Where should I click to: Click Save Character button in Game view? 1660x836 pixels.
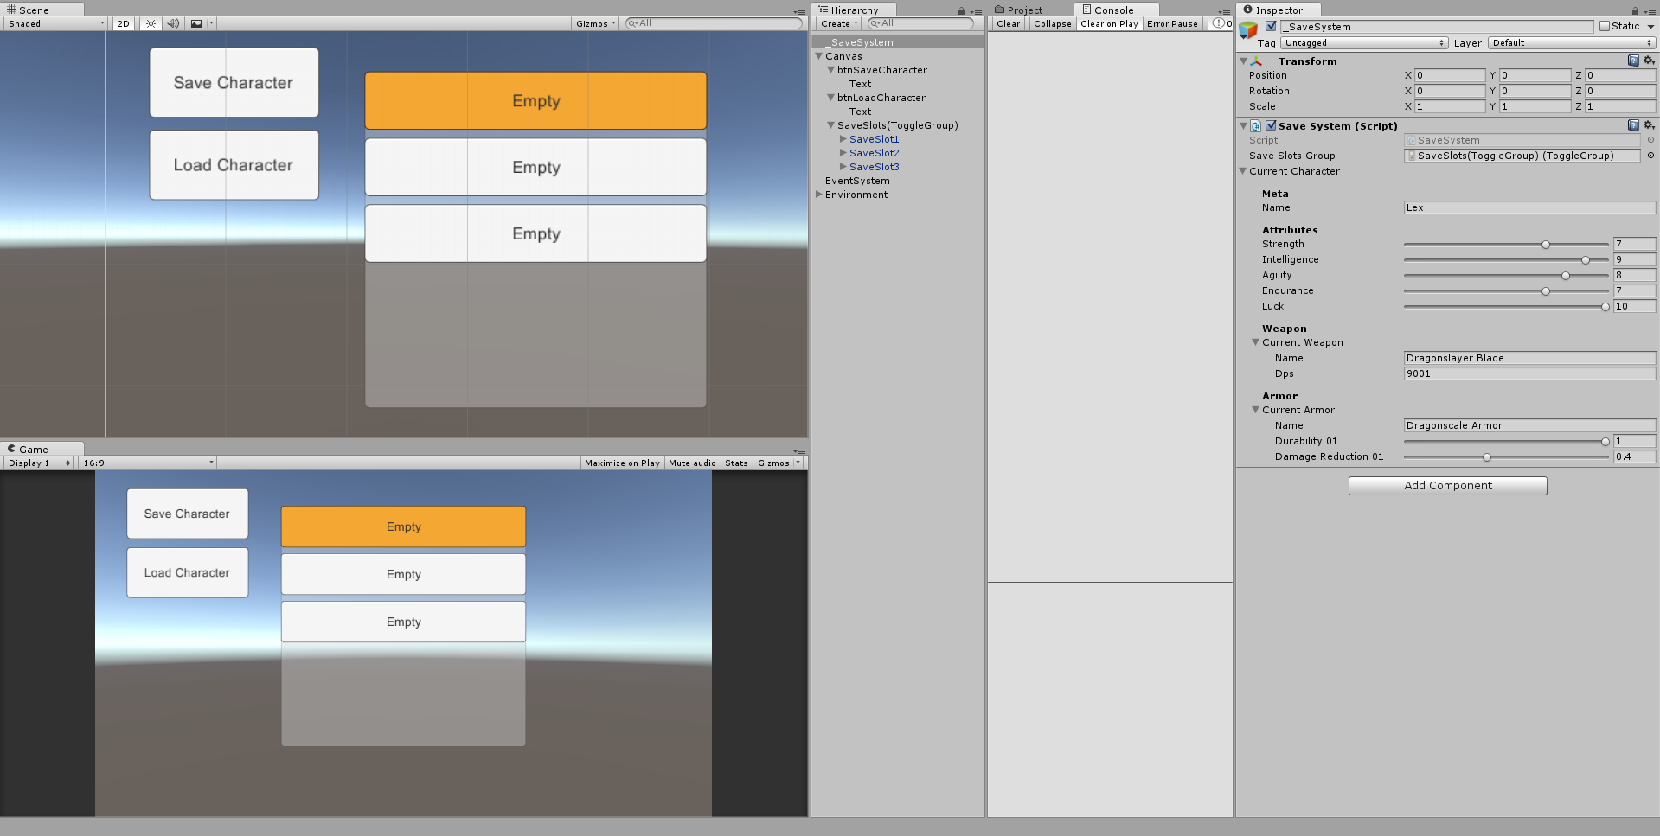pyautogui.click(x=188, y=514)
